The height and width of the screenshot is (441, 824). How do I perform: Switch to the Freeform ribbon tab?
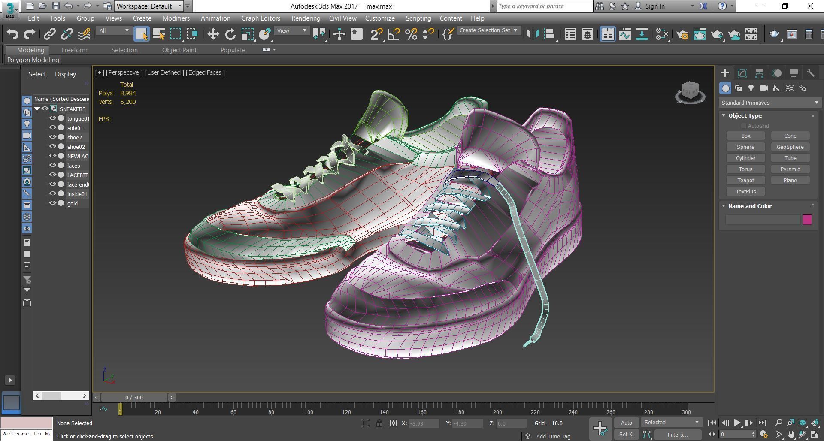pos(74,50)
